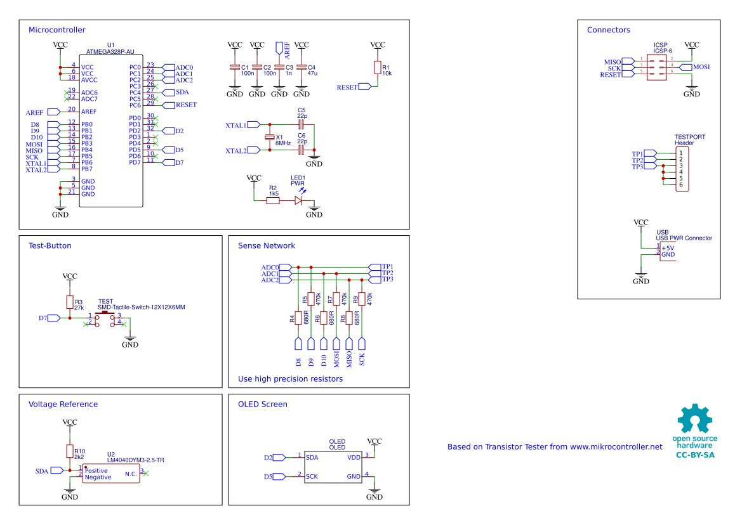Select the XTAL1 flag by the crystal

[x=254, y=125]
